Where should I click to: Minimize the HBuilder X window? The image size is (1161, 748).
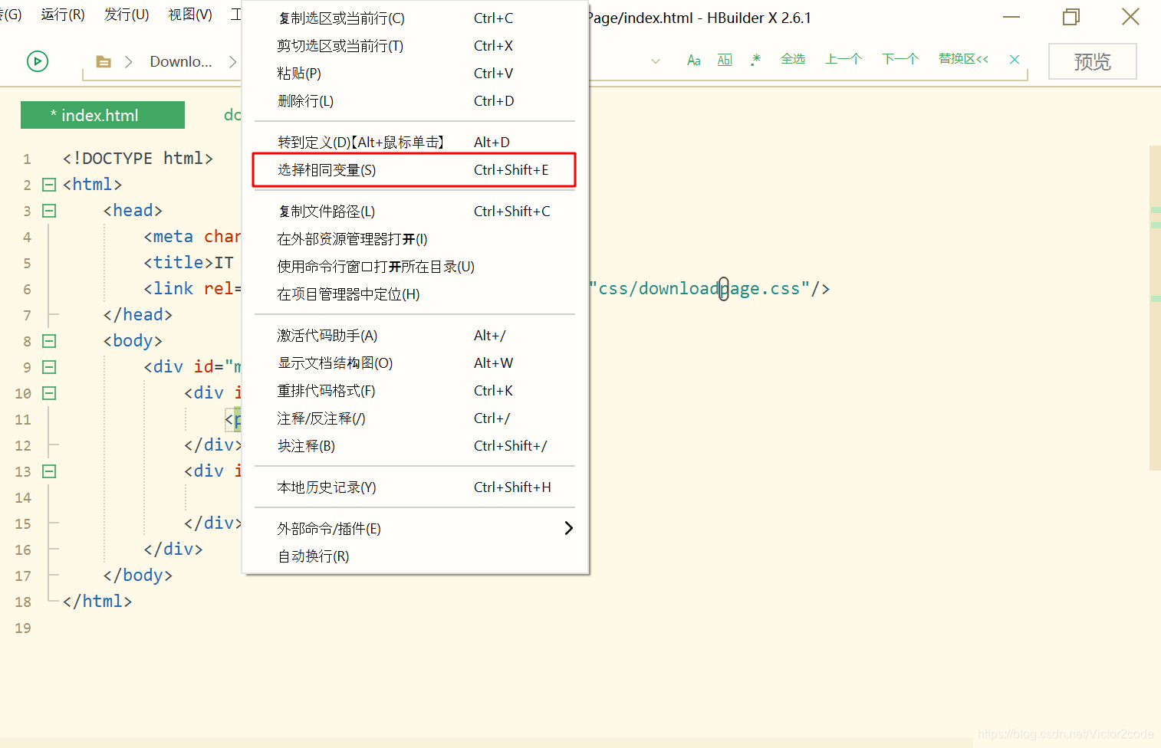(x=1011, y=17)
